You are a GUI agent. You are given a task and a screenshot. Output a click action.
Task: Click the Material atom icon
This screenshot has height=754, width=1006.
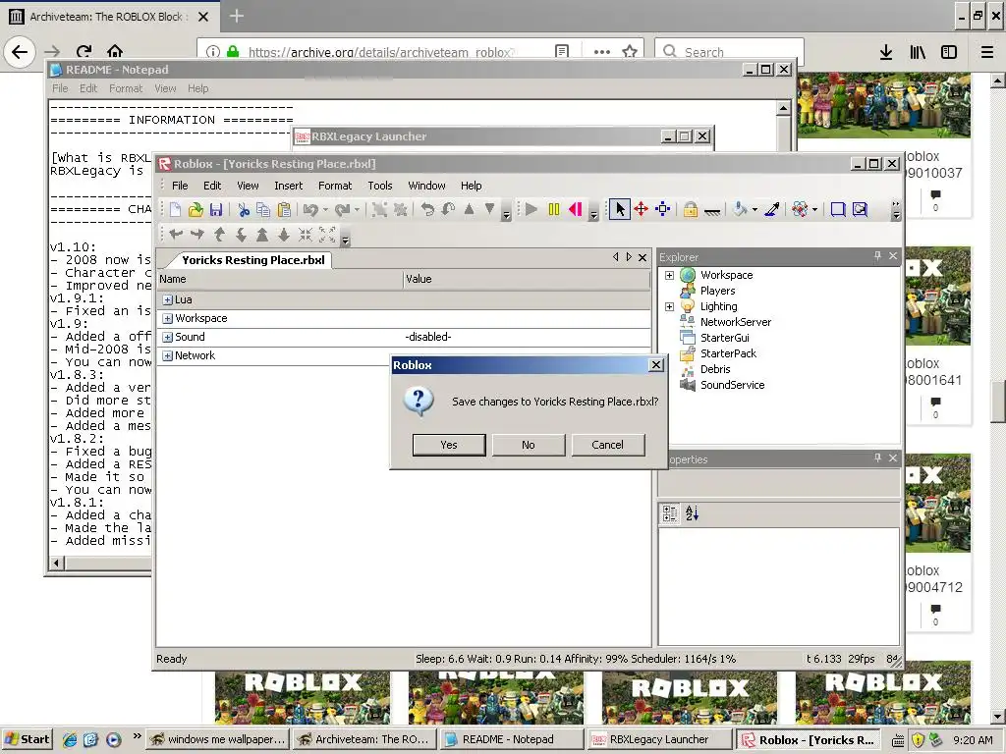[800, 209]
